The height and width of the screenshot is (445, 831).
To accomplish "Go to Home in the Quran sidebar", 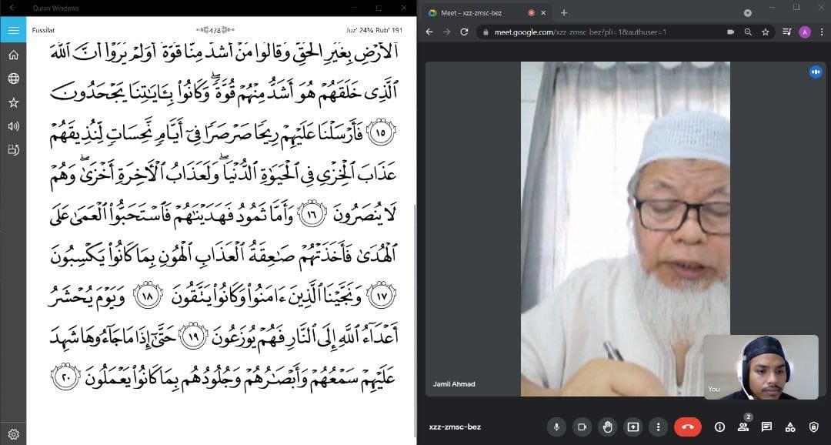I will tap(13, 55).
